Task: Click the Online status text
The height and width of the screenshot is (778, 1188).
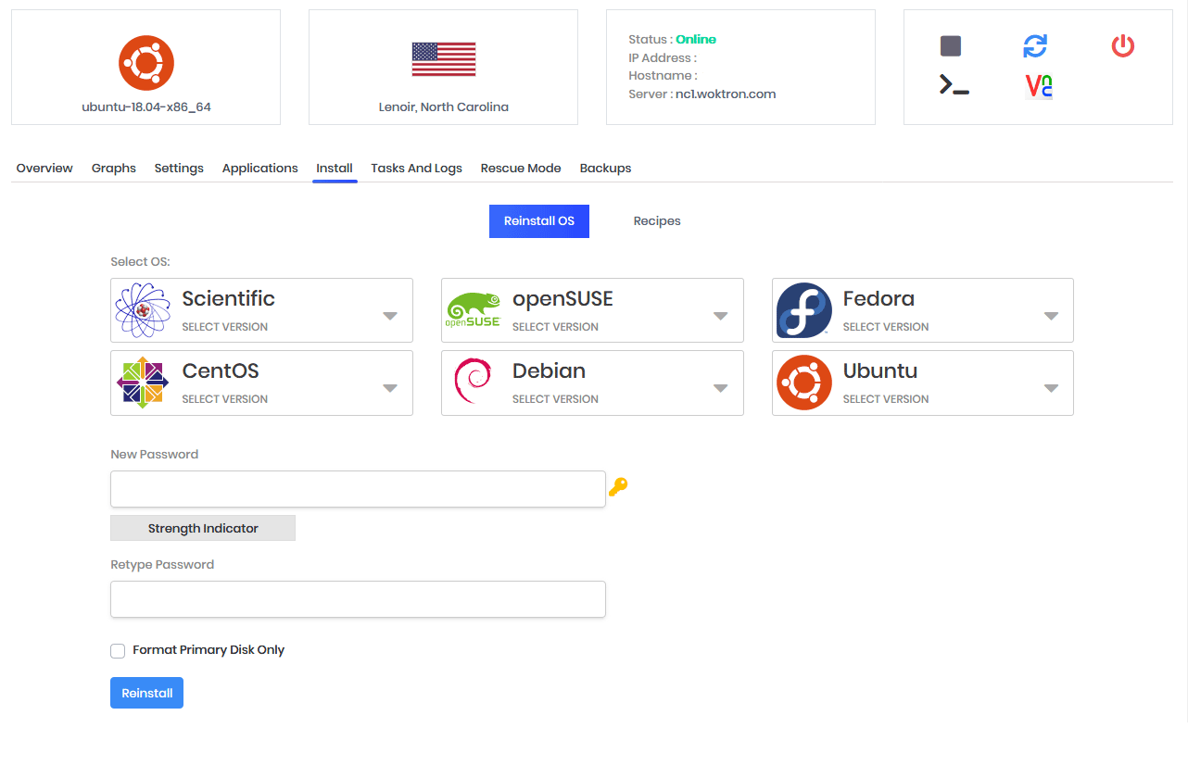Action: [x=696, y=40]
